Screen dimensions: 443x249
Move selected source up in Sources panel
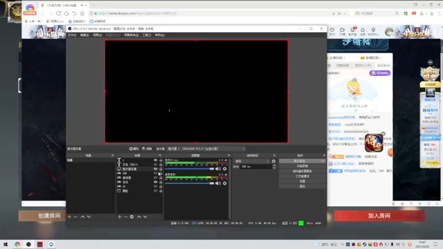click(139, 217)
